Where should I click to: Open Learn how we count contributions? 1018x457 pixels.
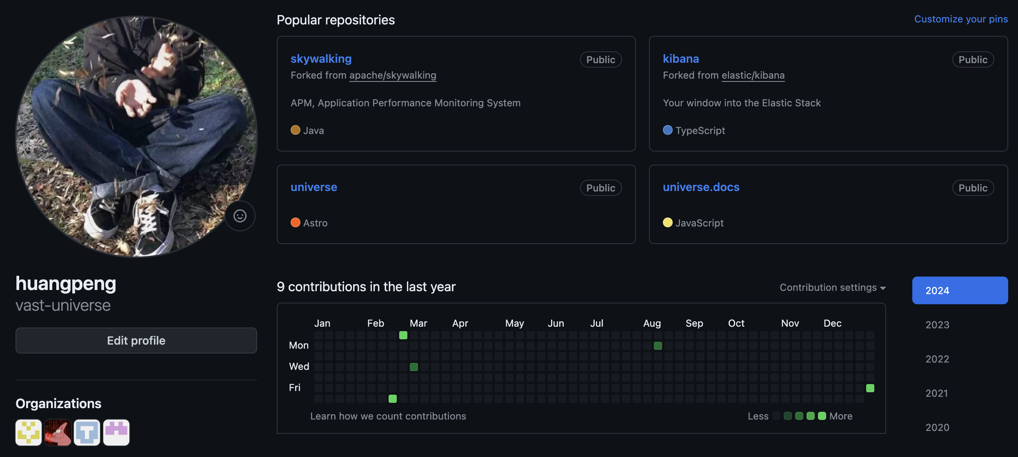[388, 416]
